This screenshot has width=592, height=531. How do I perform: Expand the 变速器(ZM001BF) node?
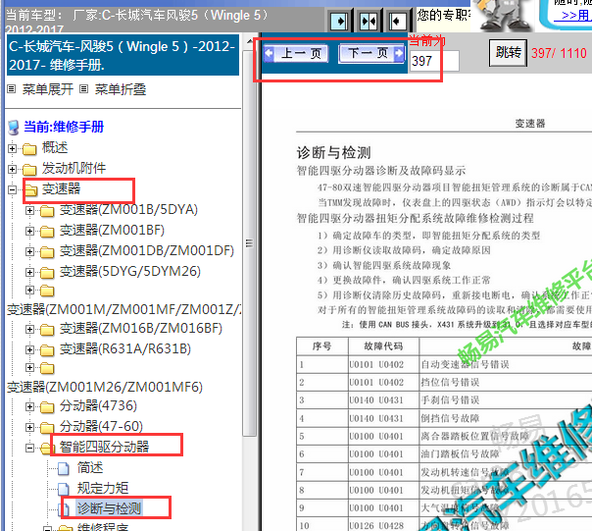point(29,231)
